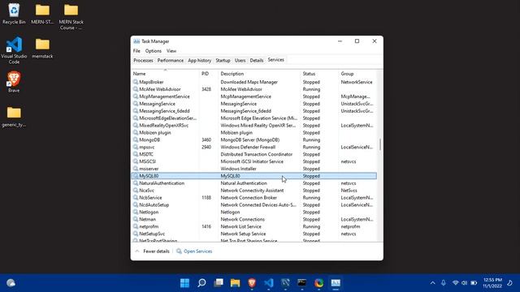The image size is (520, 292).
Task: Open the Windows Start menu
Action: pyautogui.click(x=184, y=283)
